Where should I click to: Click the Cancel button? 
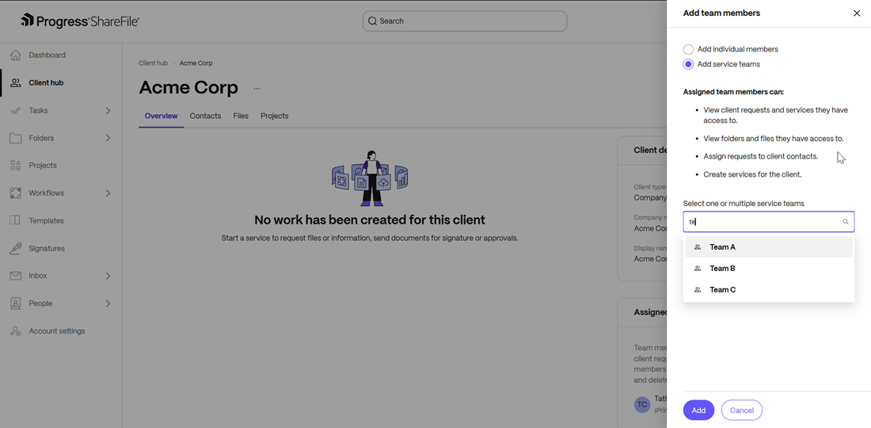pos(741,411)
